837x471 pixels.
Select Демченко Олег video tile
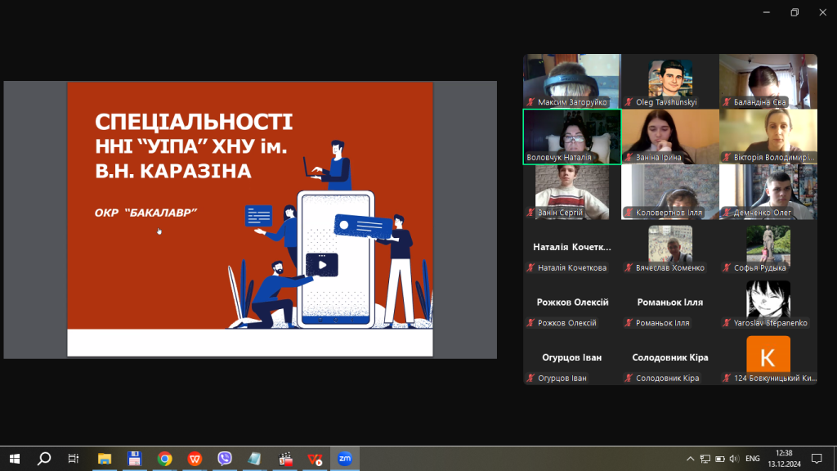click(x=768, y=191)
